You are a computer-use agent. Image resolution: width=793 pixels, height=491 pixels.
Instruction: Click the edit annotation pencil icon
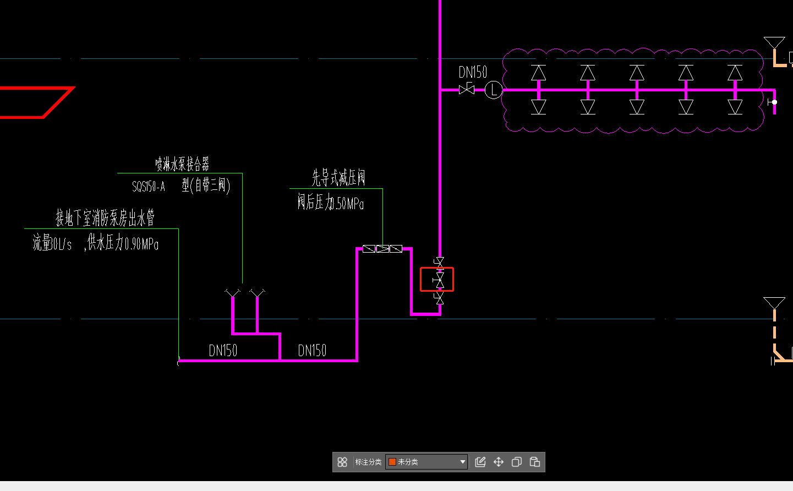(480, 462)
